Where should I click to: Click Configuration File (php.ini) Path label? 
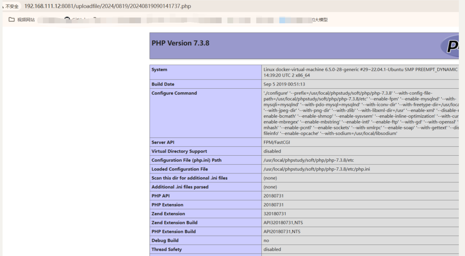click(x=186, y=160)
